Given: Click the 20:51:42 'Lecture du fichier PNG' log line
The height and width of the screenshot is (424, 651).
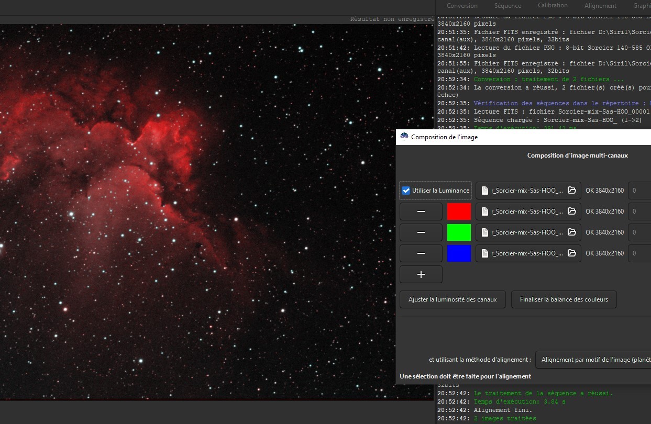Looking at the screenshot, I should click(544, 51).
